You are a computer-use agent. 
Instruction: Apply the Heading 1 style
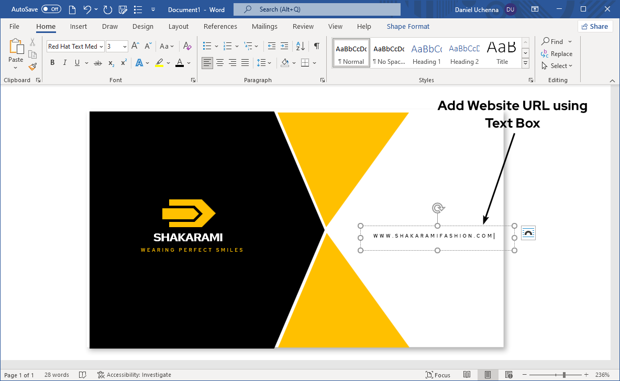click(426, 53)
